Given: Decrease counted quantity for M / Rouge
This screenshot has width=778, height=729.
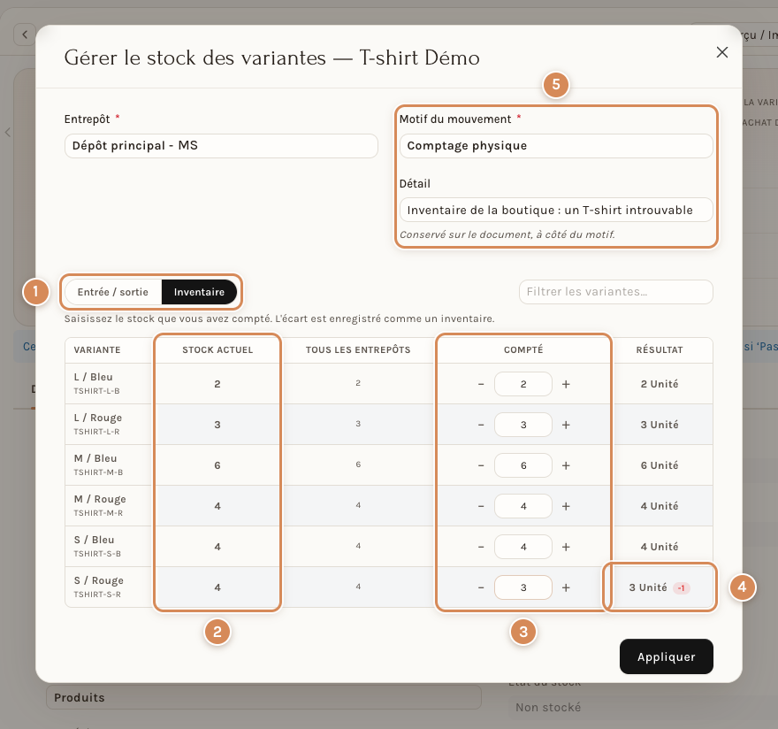Looking at the screenshot, I should [481, 507].
